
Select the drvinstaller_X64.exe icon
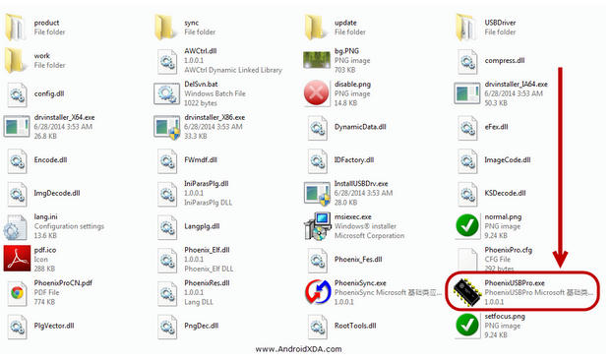[x=17, y=127]
